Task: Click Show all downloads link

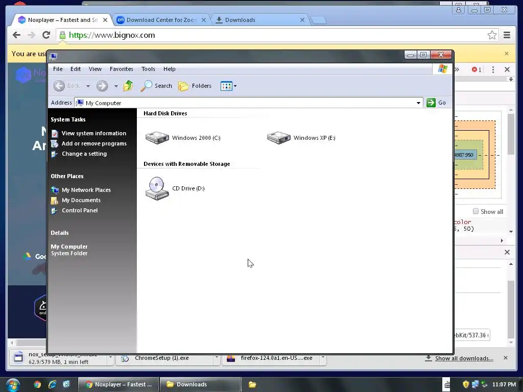Action: pos(464,358)
